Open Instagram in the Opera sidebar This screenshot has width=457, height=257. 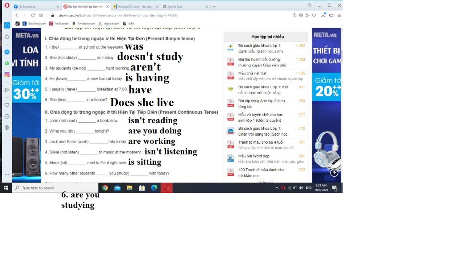pyautogui.click(x=7, y=75)
